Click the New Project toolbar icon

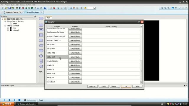pos(3,8)
